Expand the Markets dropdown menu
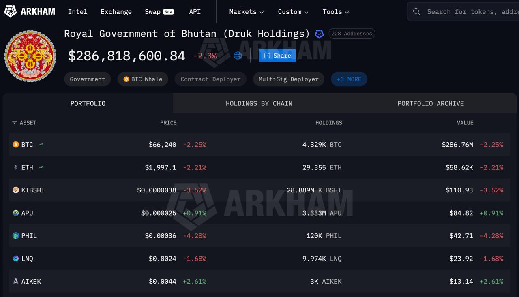 click(246, 12)
